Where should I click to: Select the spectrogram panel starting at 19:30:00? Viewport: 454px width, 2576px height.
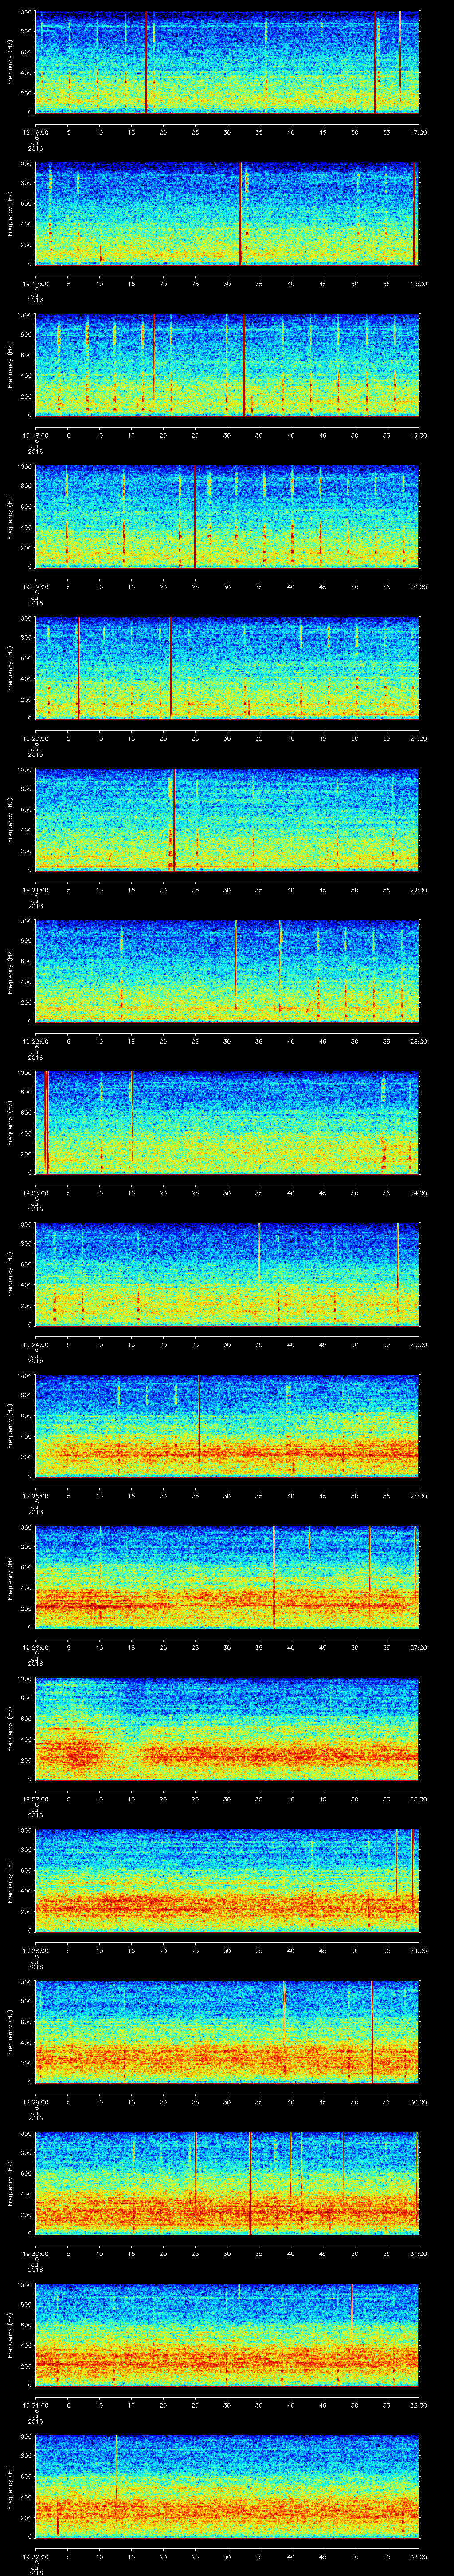tap(227, 2183)
